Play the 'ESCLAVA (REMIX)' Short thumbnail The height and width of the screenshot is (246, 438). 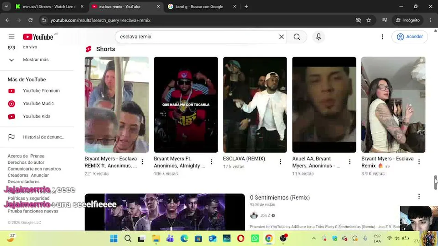coord(255,105)
